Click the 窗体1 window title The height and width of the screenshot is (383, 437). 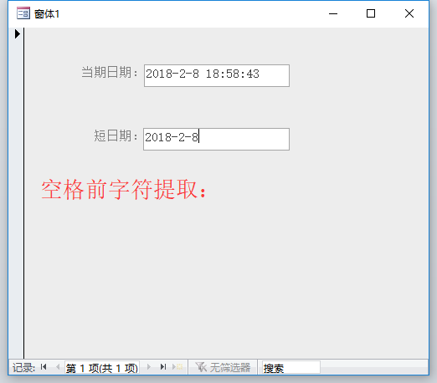click(47, 14)
